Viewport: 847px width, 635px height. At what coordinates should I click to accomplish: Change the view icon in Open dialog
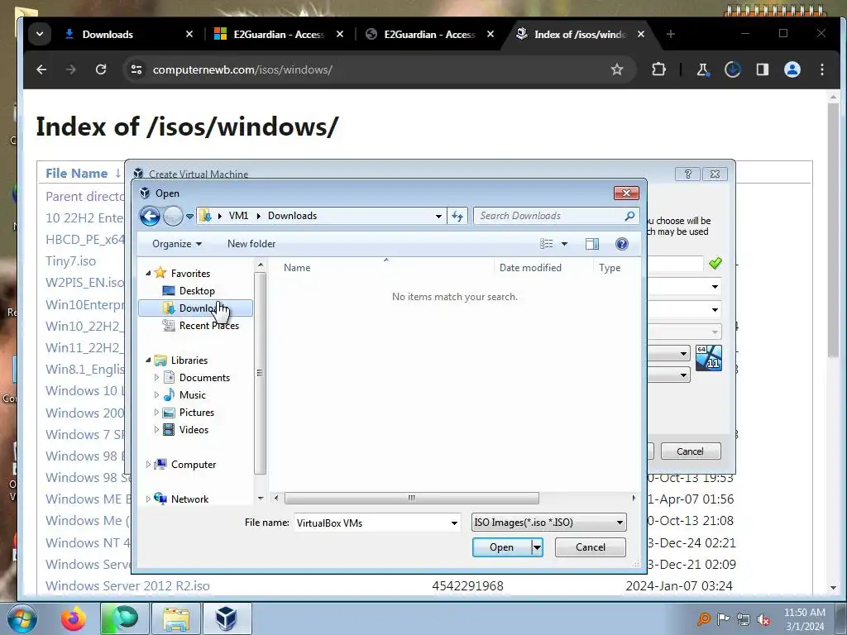(547, 244)
